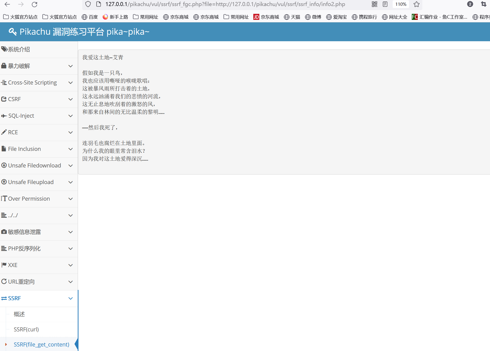Open the 爱淘宝 bookmark
Screen dimensions: 490x351
coord(337,17)
